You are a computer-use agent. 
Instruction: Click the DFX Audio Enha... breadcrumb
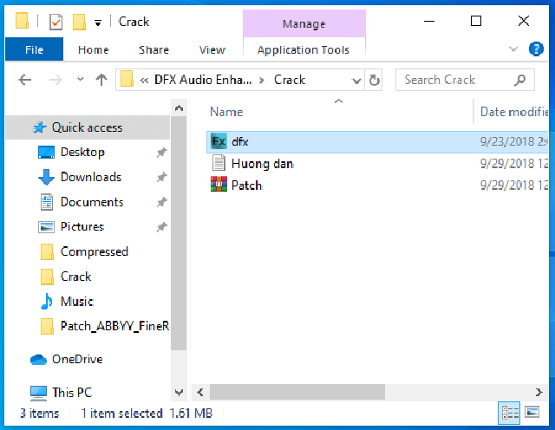click(203, 80)
